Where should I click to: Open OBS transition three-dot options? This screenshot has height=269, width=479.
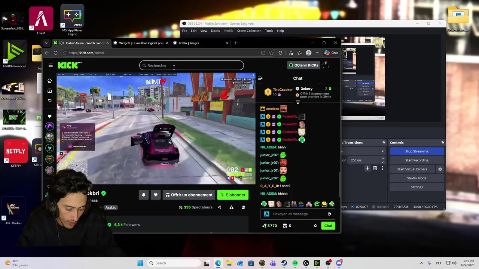[x=382, y=168]
